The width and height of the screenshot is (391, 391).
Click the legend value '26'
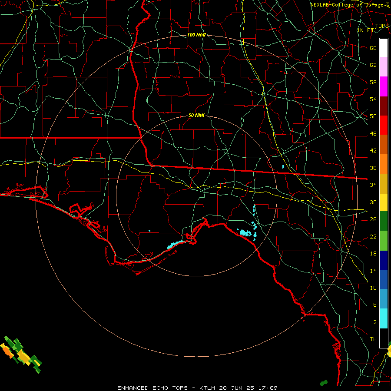(x=373, y=219)
